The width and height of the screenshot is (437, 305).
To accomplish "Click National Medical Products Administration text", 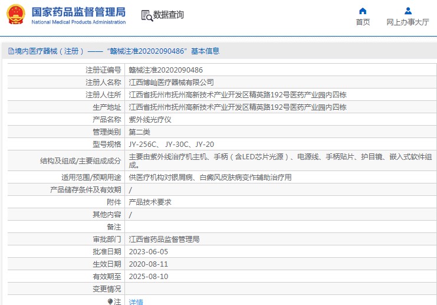I will point(78,22).
